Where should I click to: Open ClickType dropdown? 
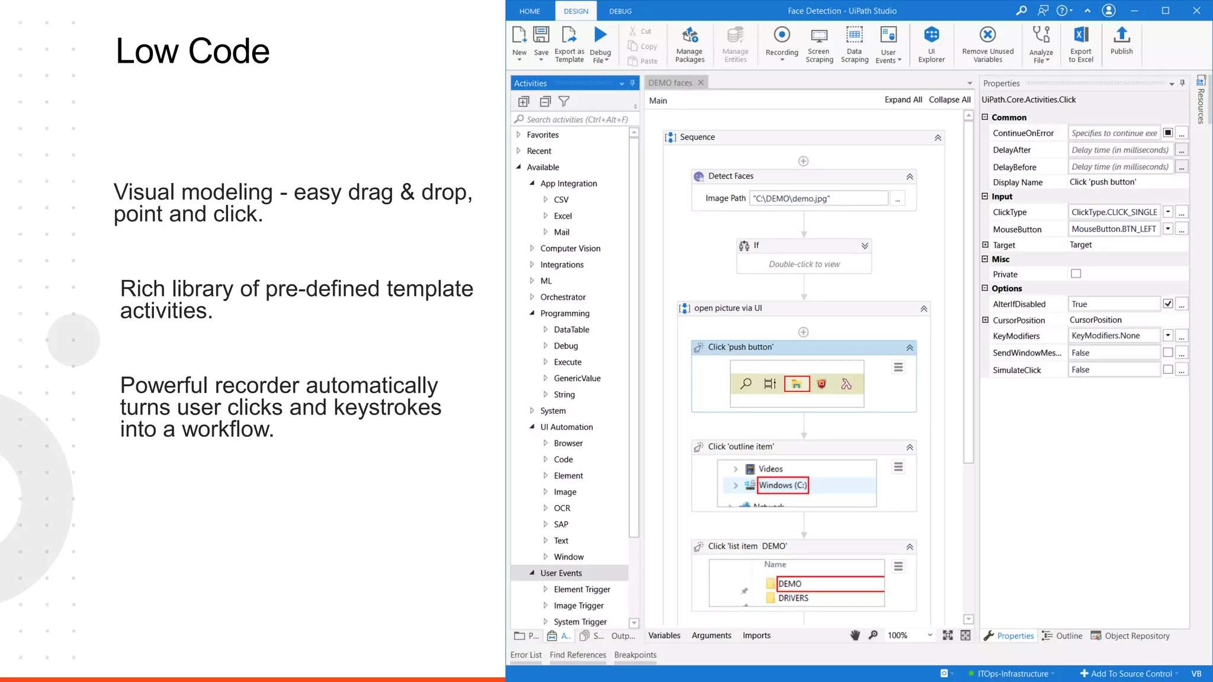pos(1167,212)
